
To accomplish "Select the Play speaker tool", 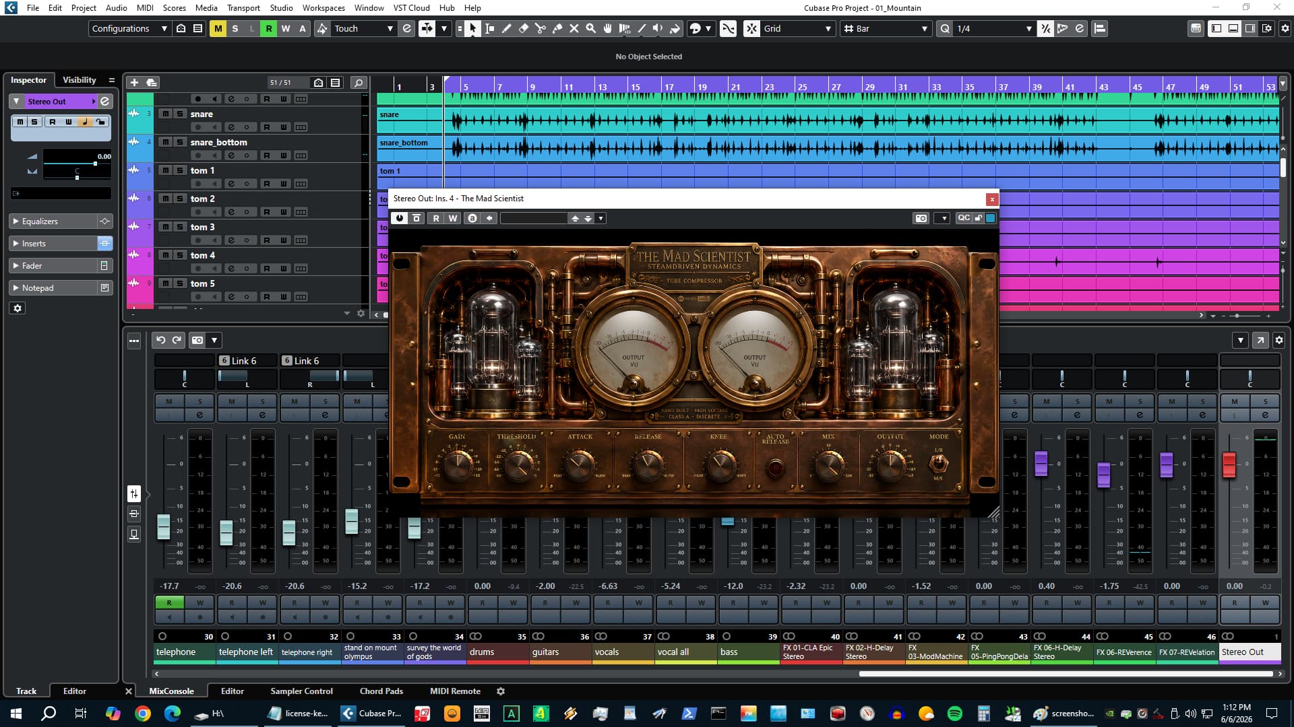I will 658,28.
